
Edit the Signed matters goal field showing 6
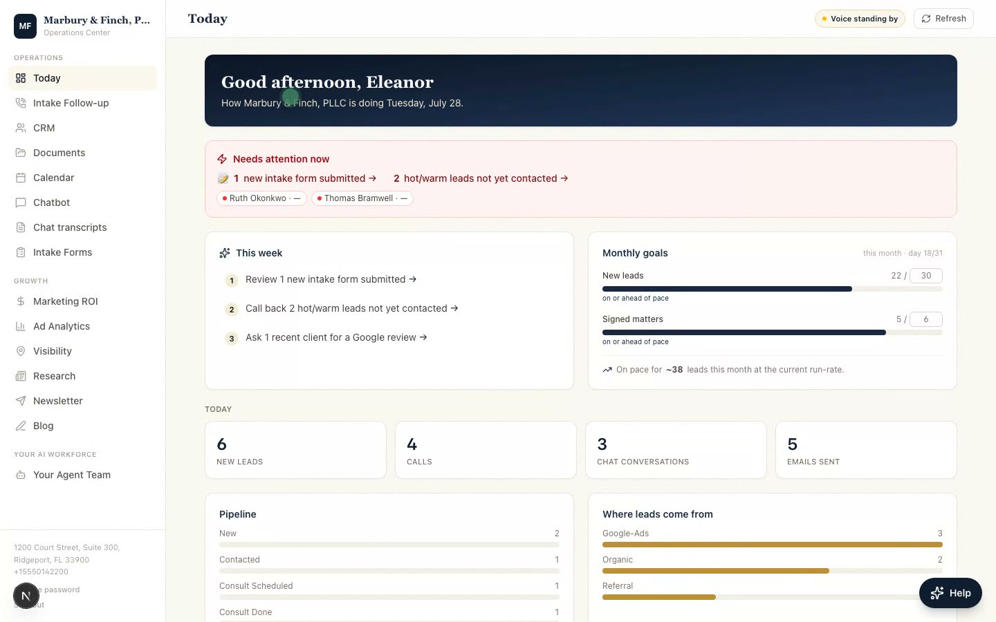926,319
